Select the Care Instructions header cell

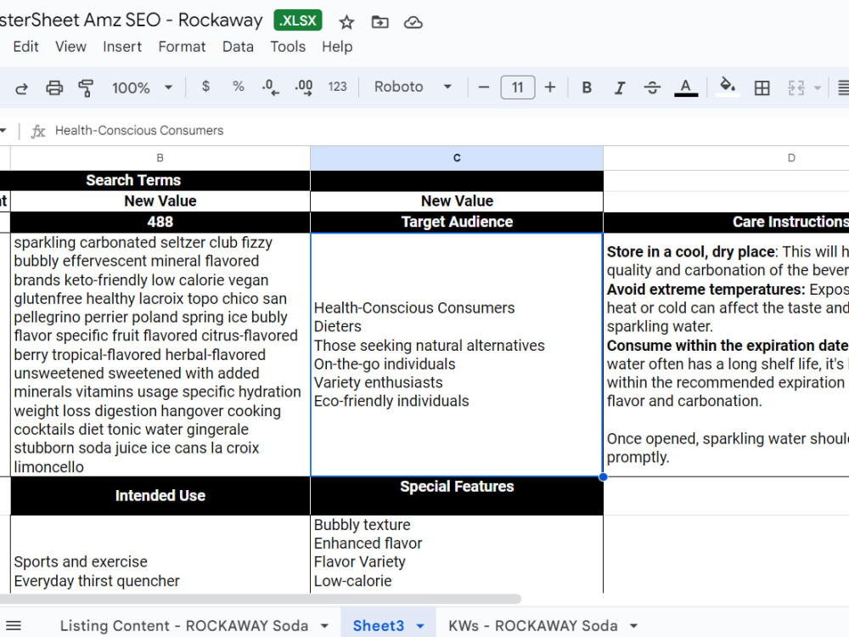point(726,222)
